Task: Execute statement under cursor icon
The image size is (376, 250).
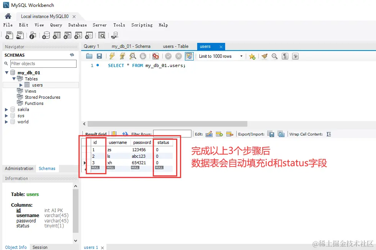Action: pyautogui.click(x=122, y=56)
